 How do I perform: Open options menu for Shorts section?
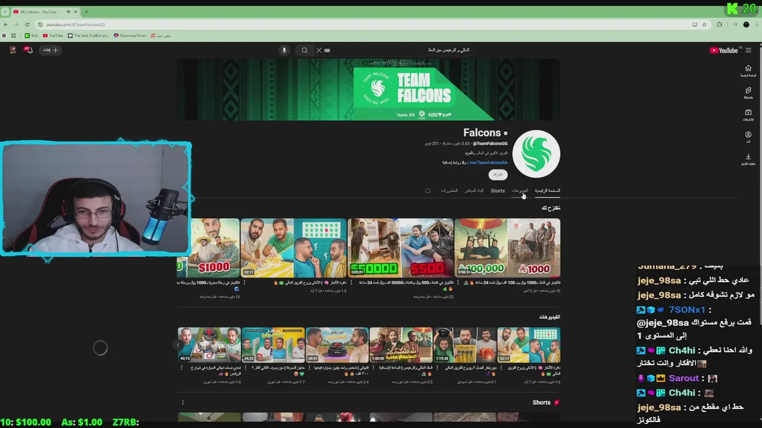[x=183, y=402]
